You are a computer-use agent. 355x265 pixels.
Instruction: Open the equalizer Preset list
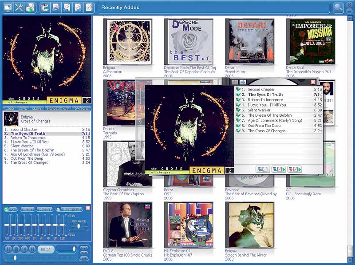coord(45,209)
